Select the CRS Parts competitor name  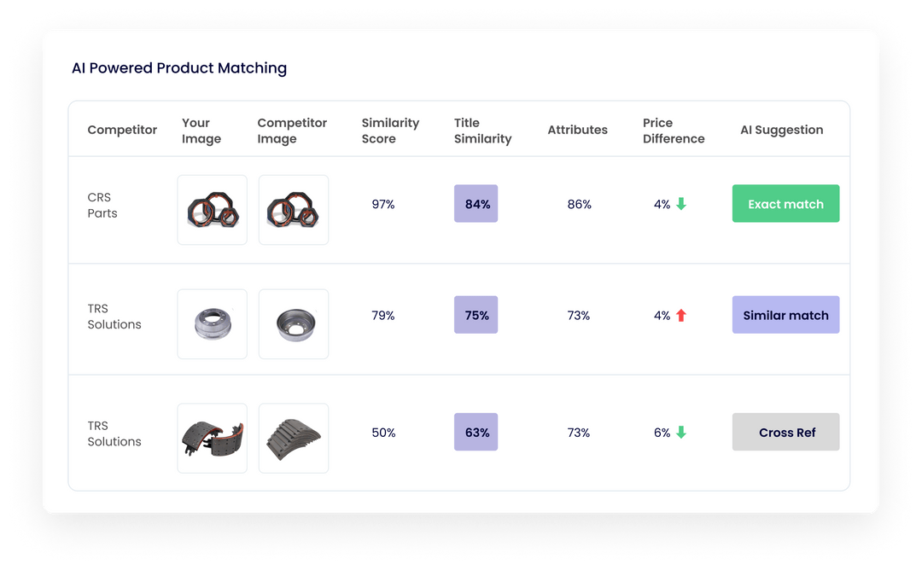point(102,205)
